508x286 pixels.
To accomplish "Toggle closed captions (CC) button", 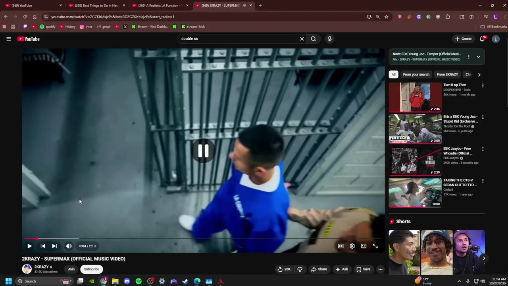I will [341, 246].
